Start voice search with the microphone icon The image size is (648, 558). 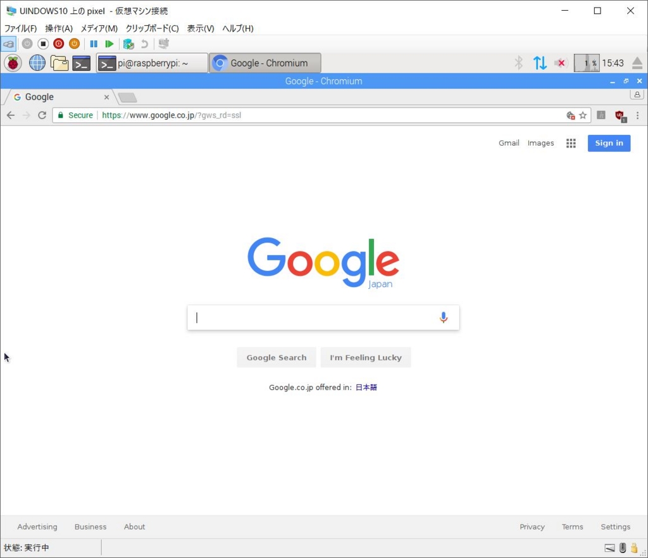tap(444, 318)
